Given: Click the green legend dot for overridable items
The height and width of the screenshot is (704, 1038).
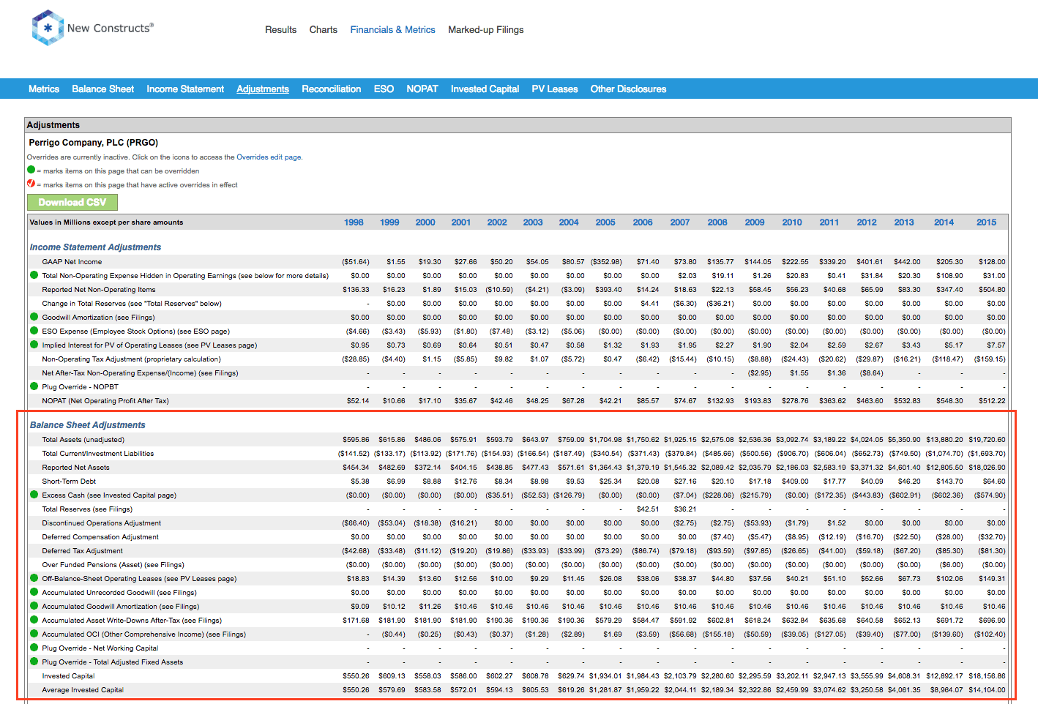Looking at the screenshot, I should (x=31, y=170).
